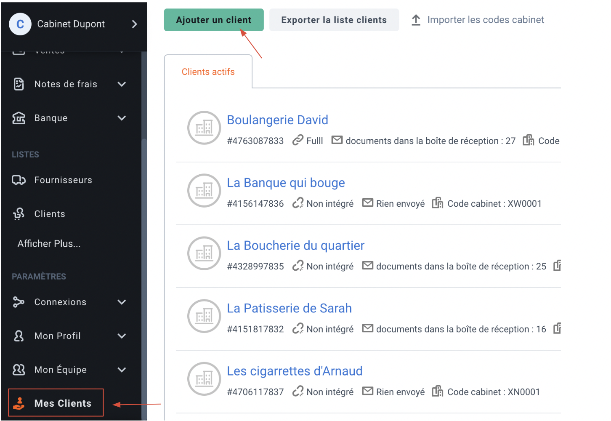The width and height of the screenshot is (611, 421).
Task: Click La Patisserie de Sarah company avatar
Action: point(204,316)
